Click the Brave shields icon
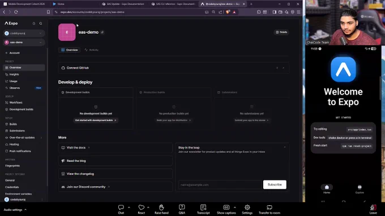This screenshot has height=216, width=385. click(228, 12)
